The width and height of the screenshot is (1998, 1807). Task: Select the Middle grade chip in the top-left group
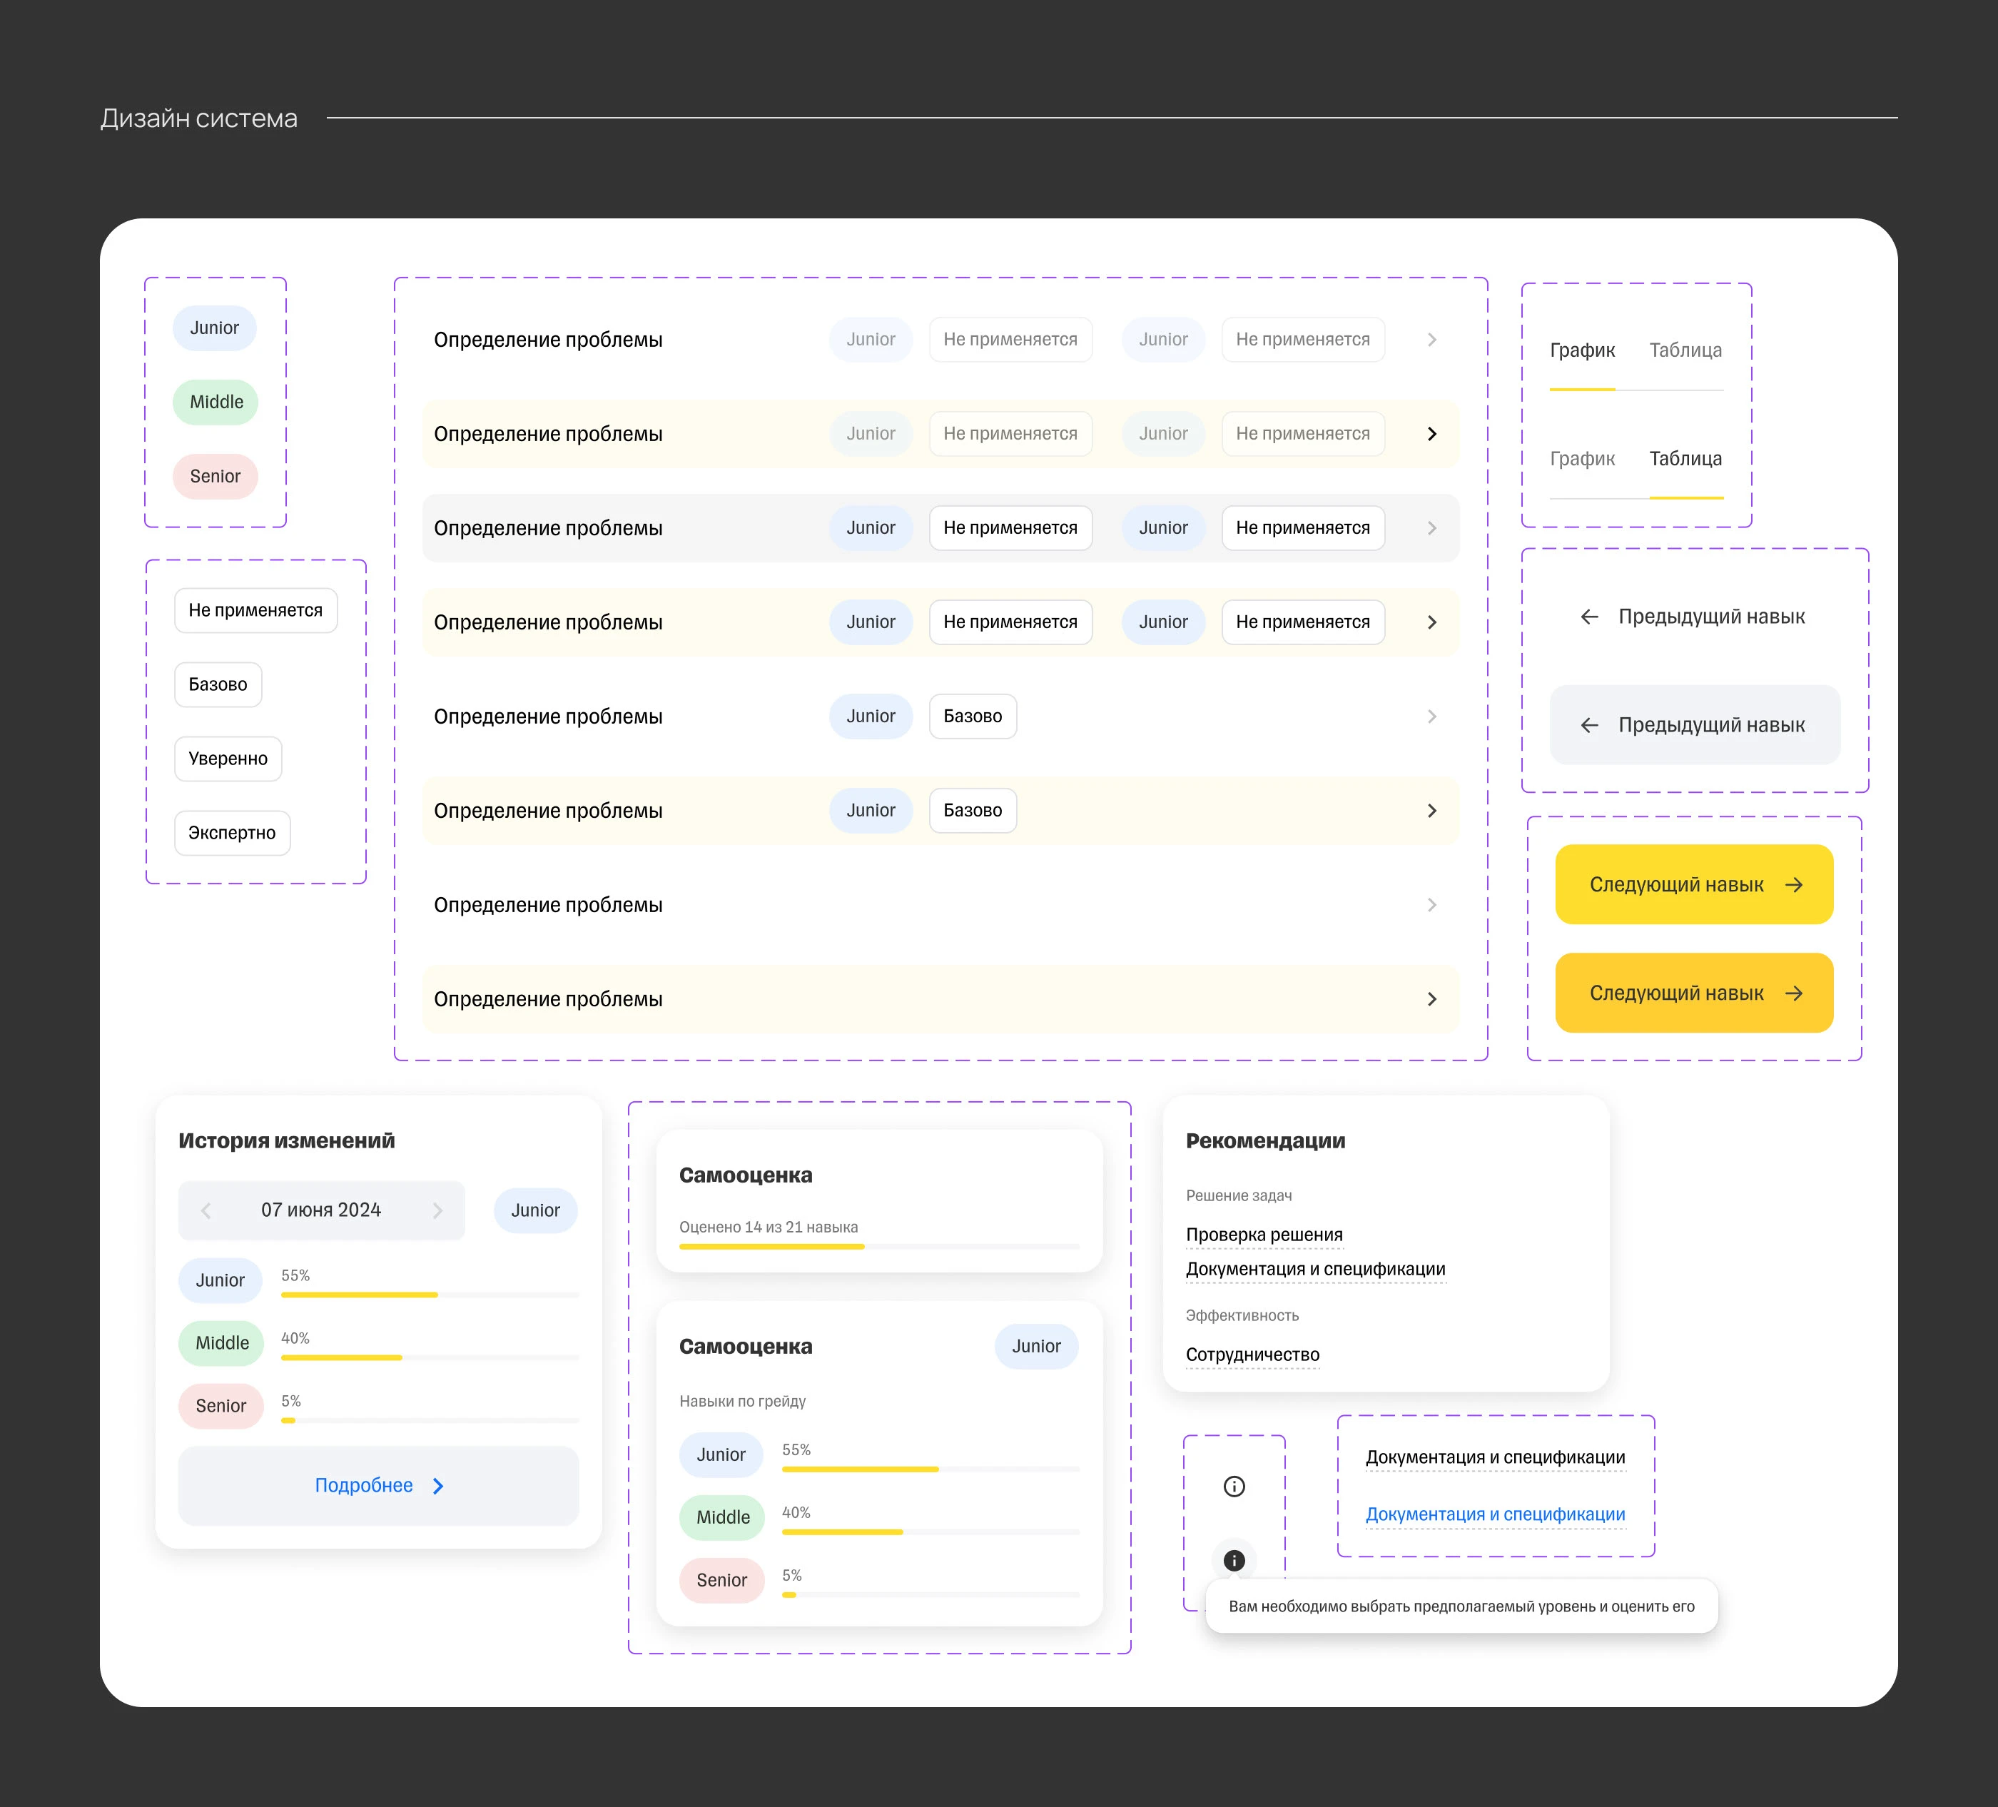click(216, 403)
